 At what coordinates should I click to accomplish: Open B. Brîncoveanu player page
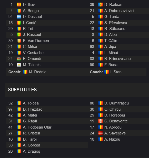[117, 59]
